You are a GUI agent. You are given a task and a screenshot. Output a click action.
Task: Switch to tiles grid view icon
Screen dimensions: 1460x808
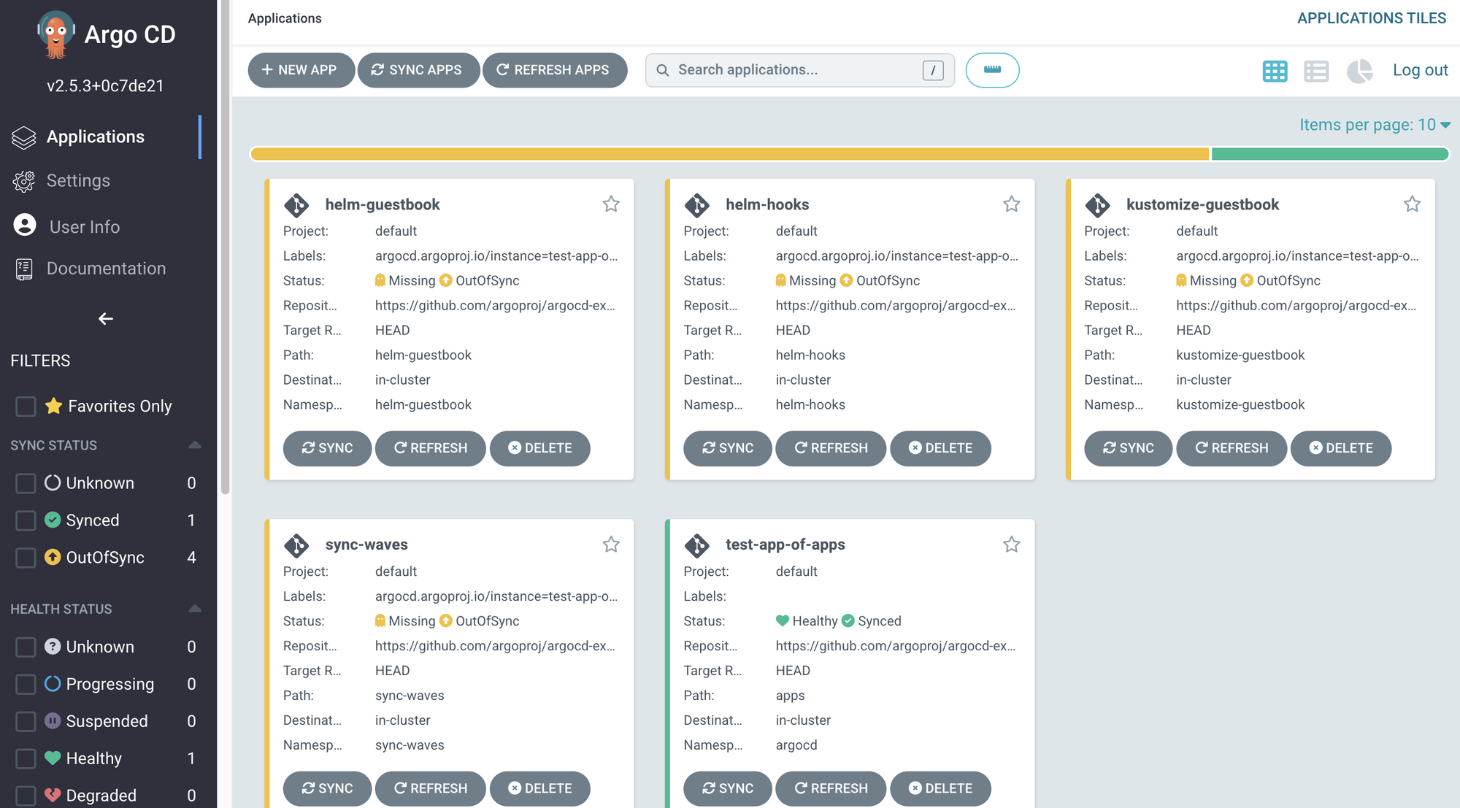[x=1275, y=71]
